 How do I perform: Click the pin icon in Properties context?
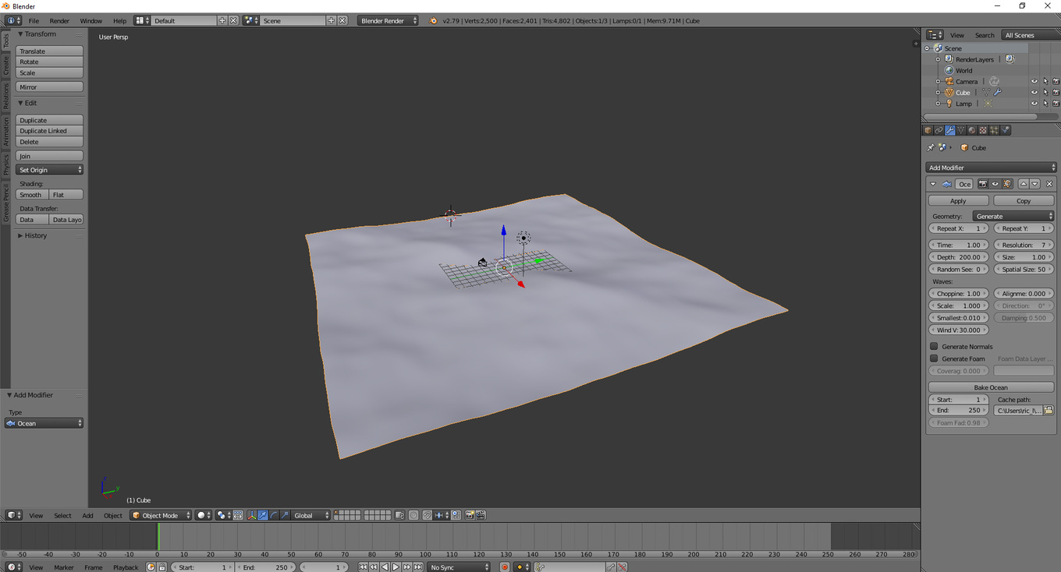930,147
